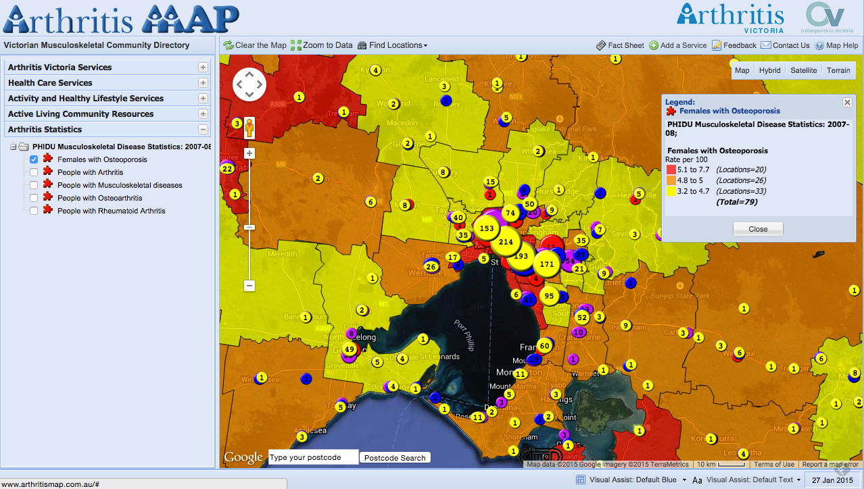Click the cluster marker labeled 40

(458, 217)
